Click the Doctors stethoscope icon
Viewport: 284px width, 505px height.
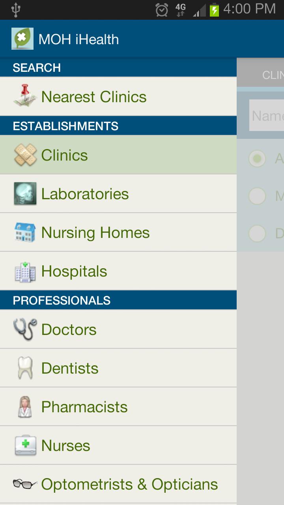(24, 329)
